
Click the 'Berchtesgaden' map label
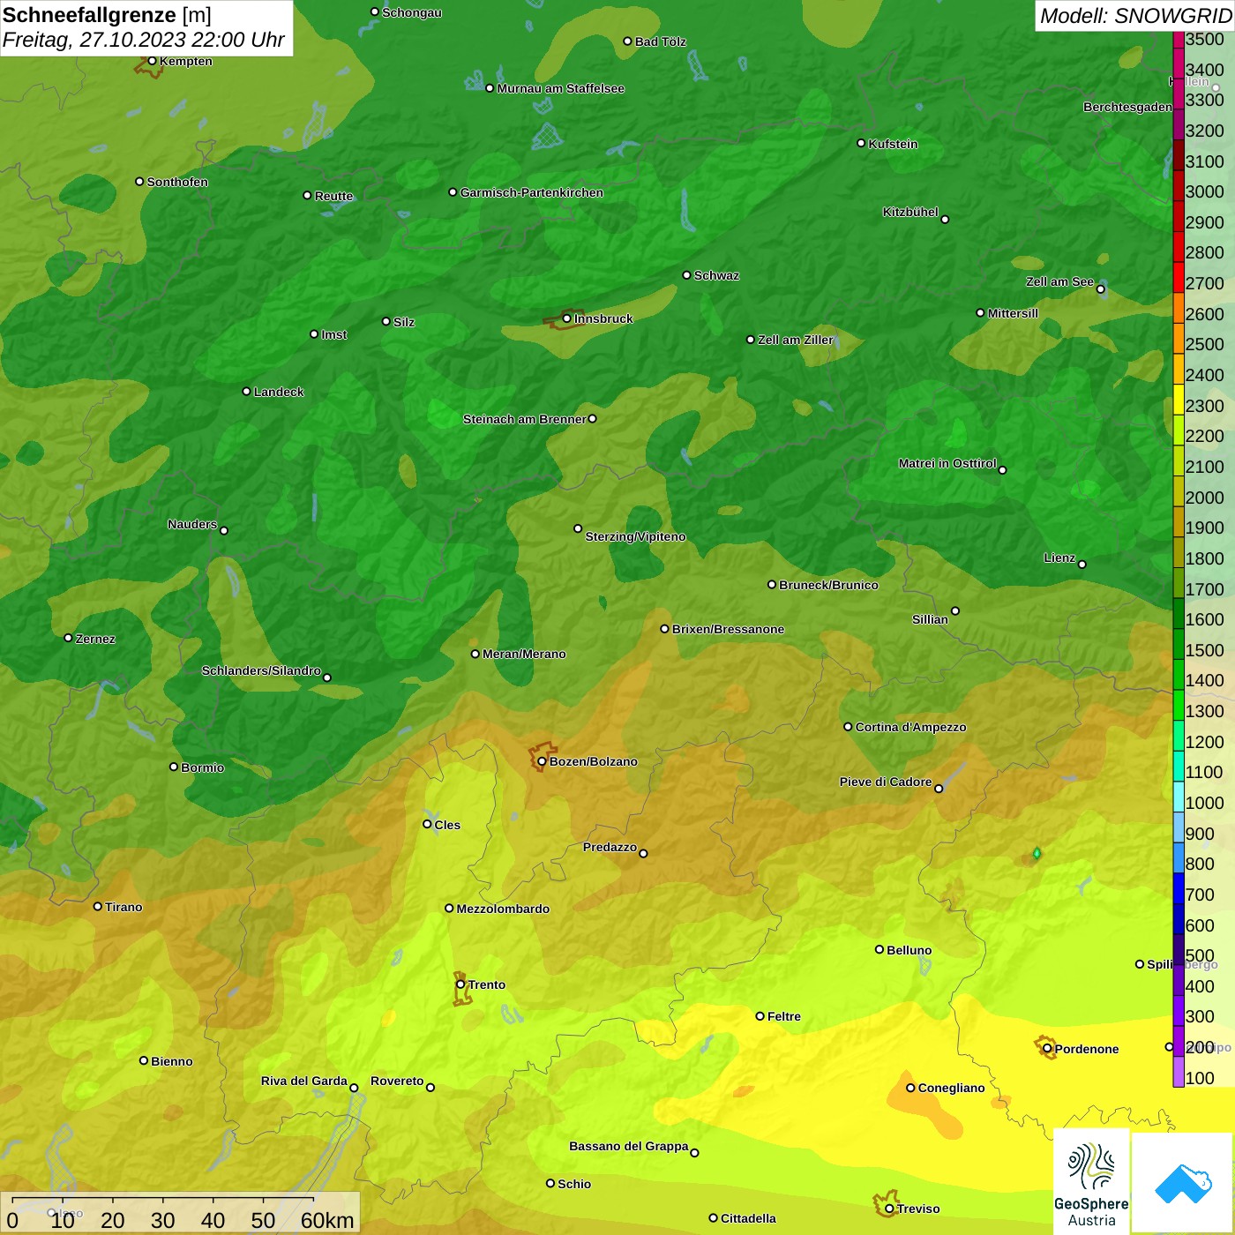[1127, 107]
